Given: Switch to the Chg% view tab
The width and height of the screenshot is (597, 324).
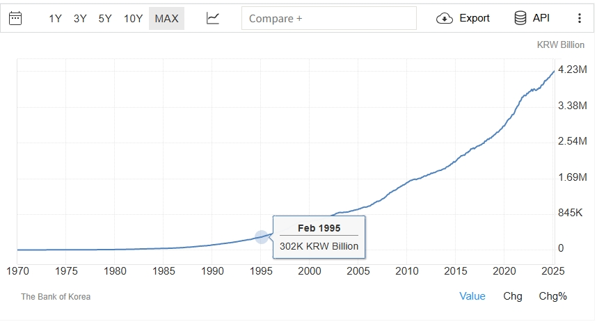Looking at the screenshot, I should click(x=553, y=296).
